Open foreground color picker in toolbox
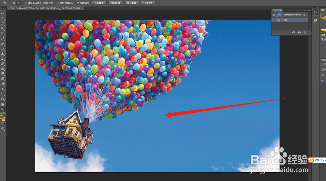The image size is (326, 181). 1,117
